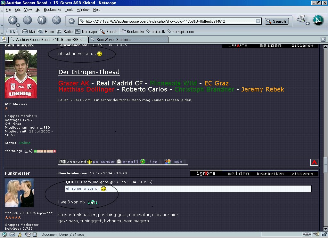This screenshot has width=328, height=238.
Task: Toggle the sidebar panel icon on personal toolbar
Action: pyautogui.click(x=12, y=32)
